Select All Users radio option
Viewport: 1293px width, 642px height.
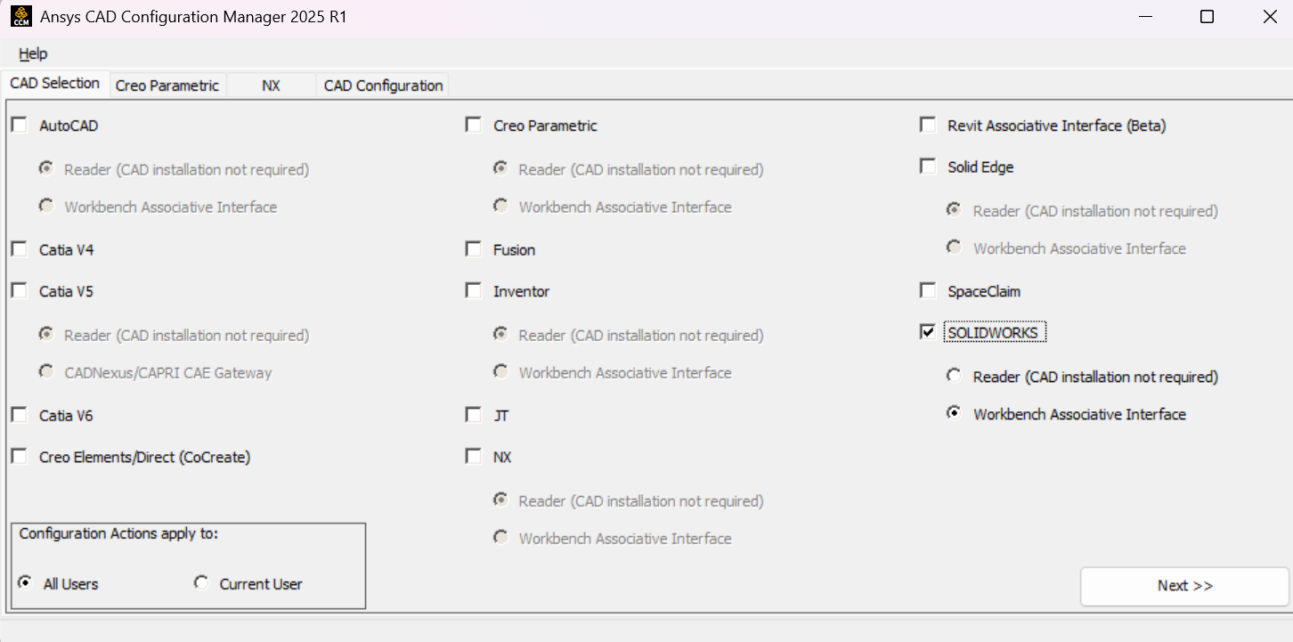(x=26, y=584)
